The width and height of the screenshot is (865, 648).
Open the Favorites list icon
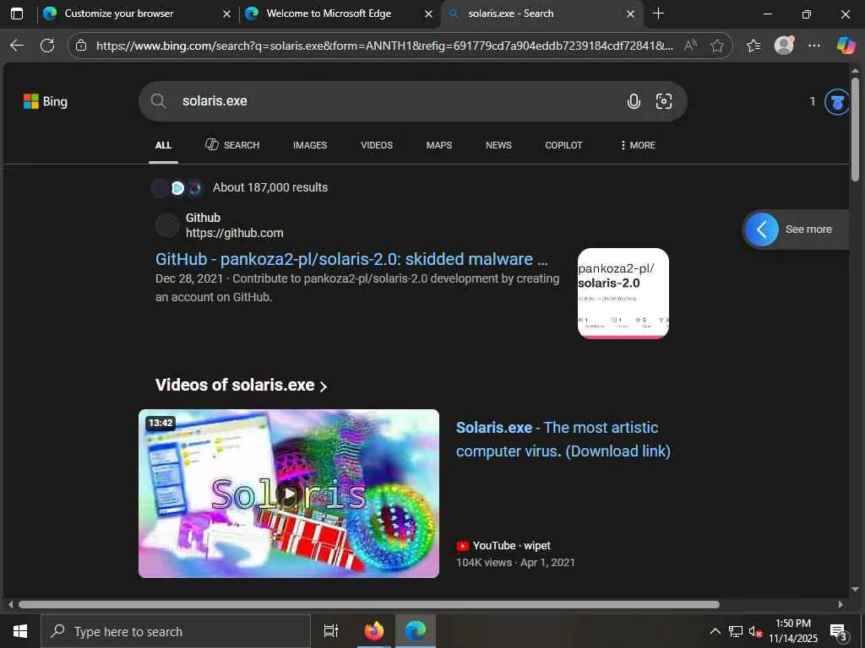pyautogui.click(x=753, y=46)
